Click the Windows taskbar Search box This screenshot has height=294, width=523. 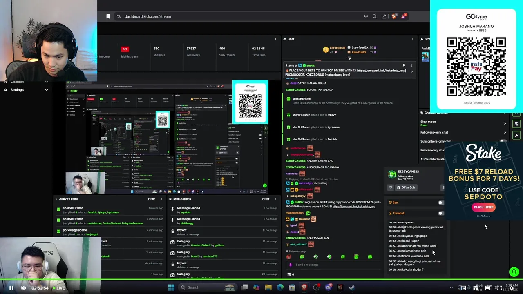tap(207, 287)
